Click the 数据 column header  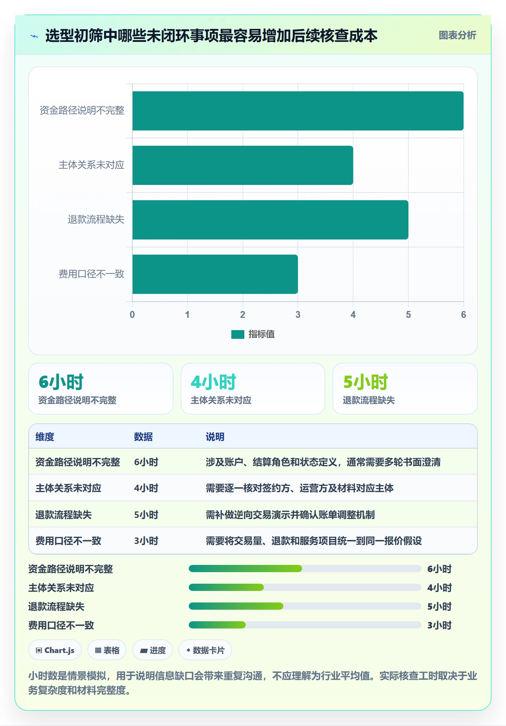(143, 437)
